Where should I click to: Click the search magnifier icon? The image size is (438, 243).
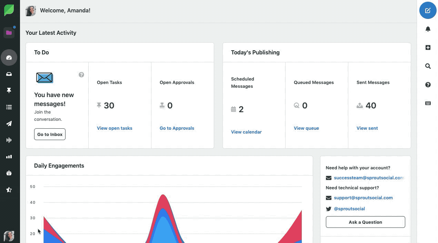[x=428, y=66]
